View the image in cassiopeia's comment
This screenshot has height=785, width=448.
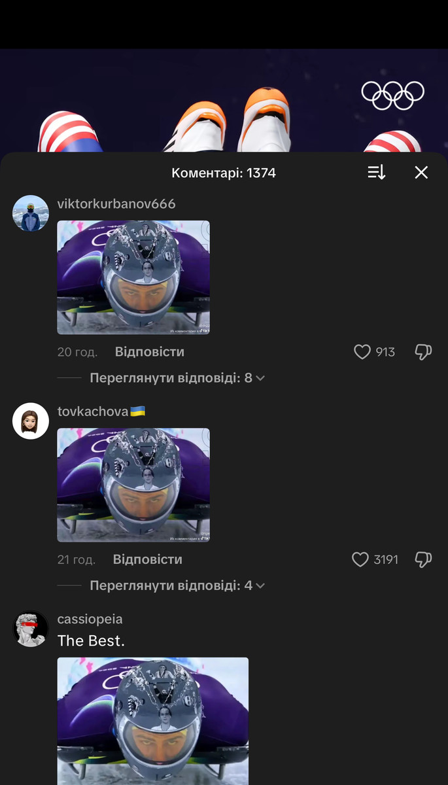[153, 721]
